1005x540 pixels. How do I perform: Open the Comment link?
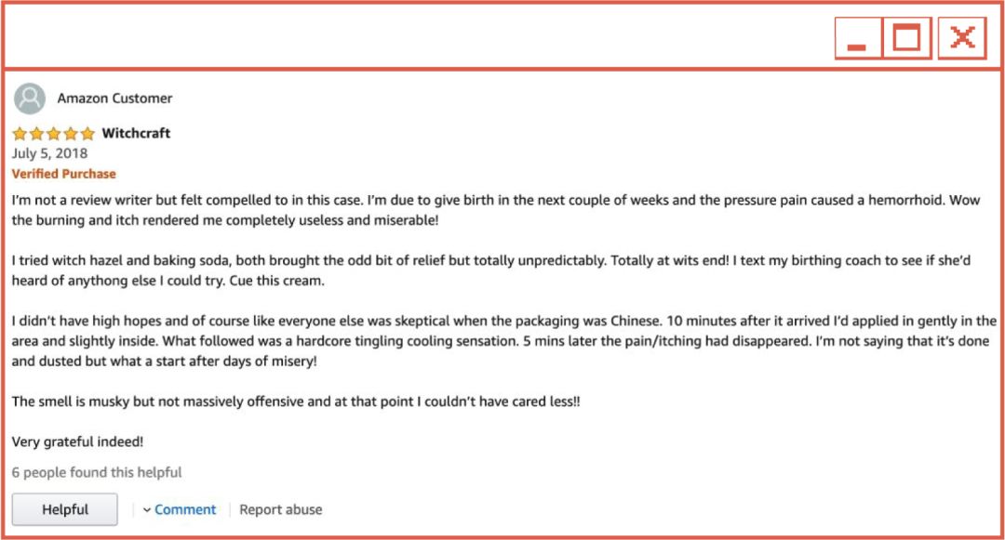pos(185,510)
